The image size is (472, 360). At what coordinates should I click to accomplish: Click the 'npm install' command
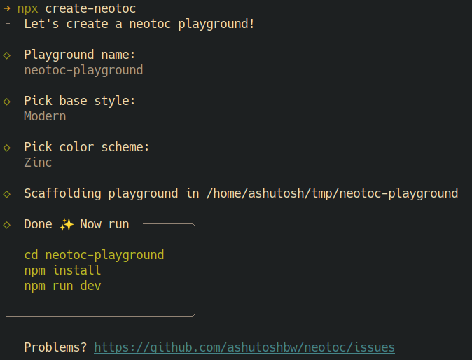point(62,270)
